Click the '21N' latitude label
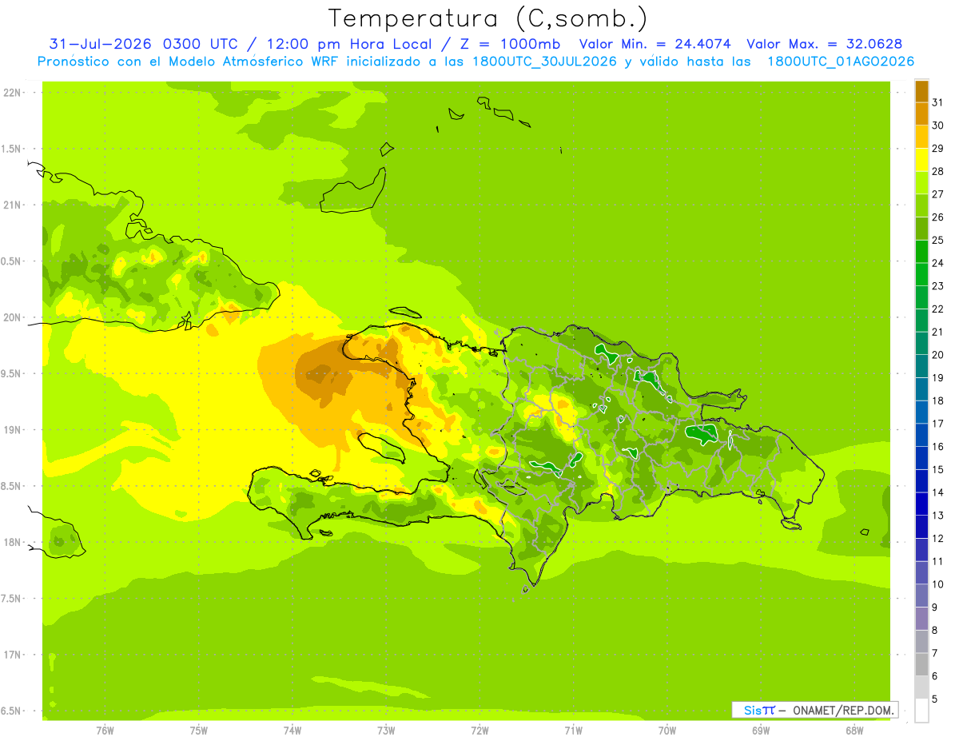Screen dimensions: 959x741 point(12,205)
